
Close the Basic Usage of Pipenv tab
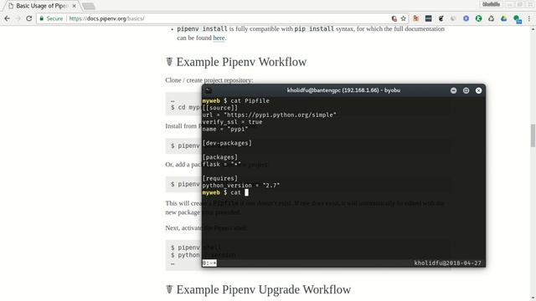tap(75, 6)
